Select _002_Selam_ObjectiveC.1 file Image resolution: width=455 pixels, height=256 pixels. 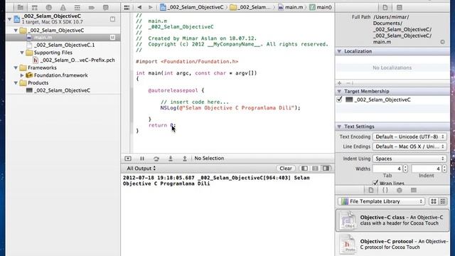[63, 45]
